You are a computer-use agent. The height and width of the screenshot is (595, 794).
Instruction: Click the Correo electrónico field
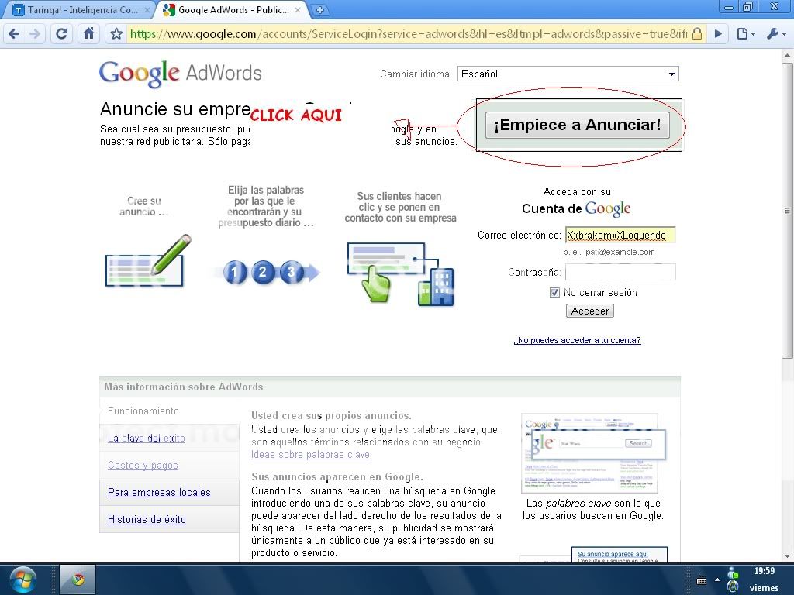(x=620, y=235)
